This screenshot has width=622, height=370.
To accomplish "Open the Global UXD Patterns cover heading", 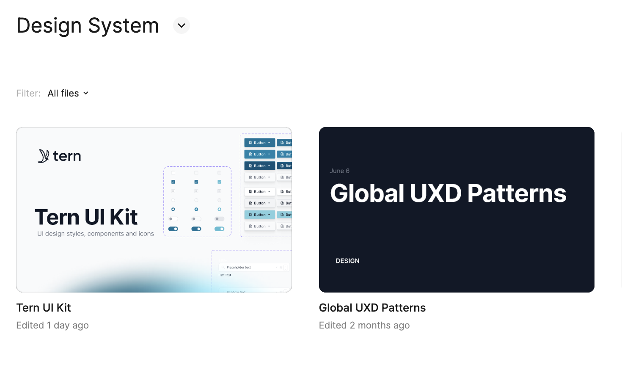I will click(448, 193).
